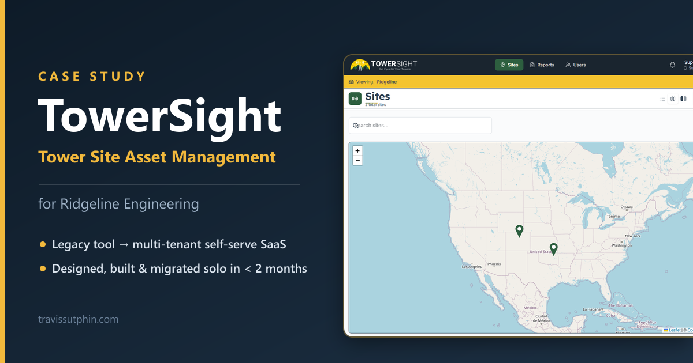Viewport: 693px width, 363px height.
Task: Switch to map view
Action: (x=673, y=99)
